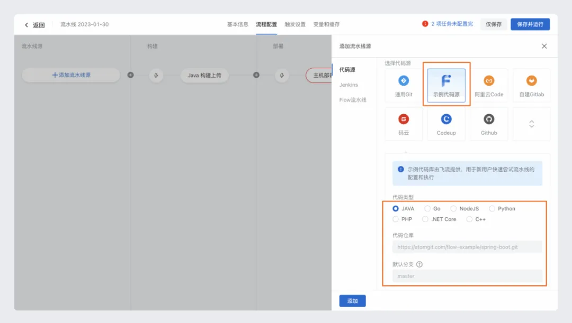The width and height of the screenshot is (572, 323).
Task: Click the 默认分支 master field
Action: [467, 276]
